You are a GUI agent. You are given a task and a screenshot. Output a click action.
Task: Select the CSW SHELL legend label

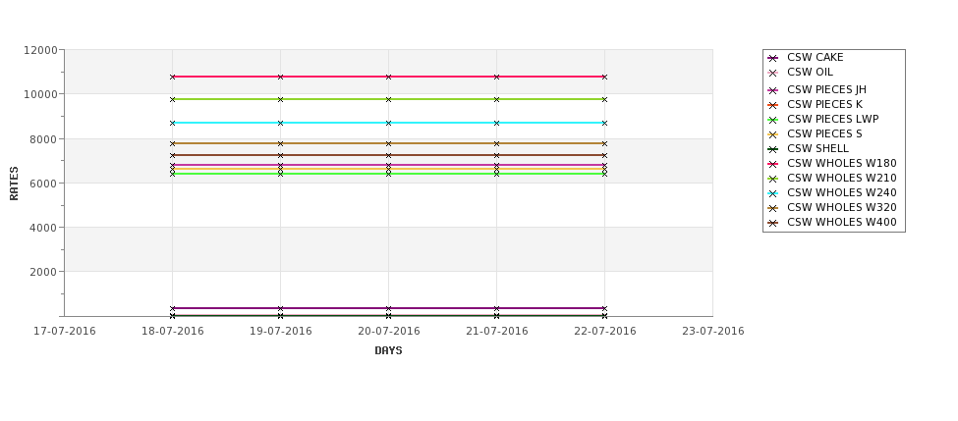click(817, 149)
